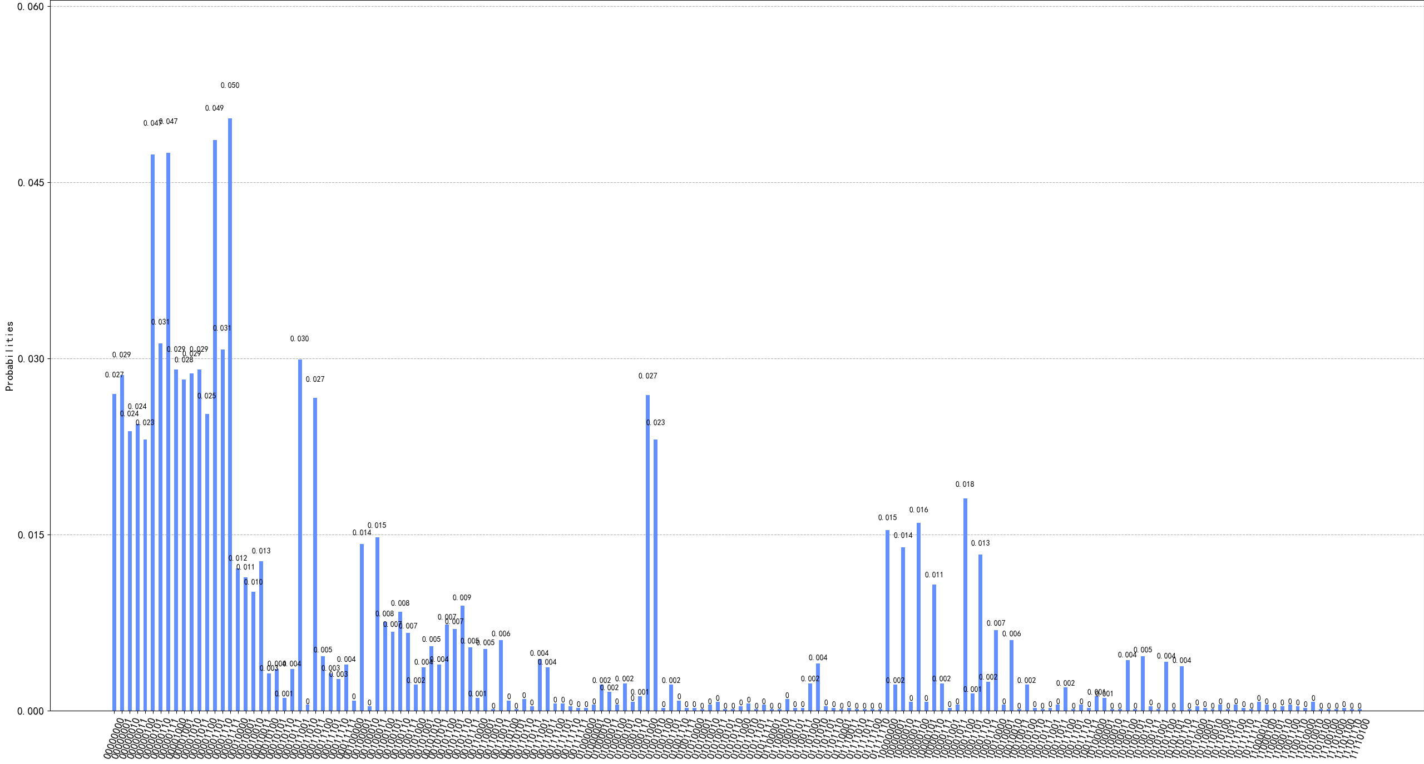This screenshot has width=1424, height=764.
Task: Click the bar labeled 0.049
Action: [x=215, y=425]
